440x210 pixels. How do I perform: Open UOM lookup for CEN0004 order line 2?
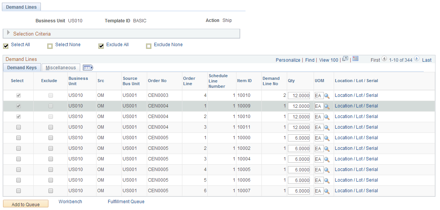[x=327, y=117]
